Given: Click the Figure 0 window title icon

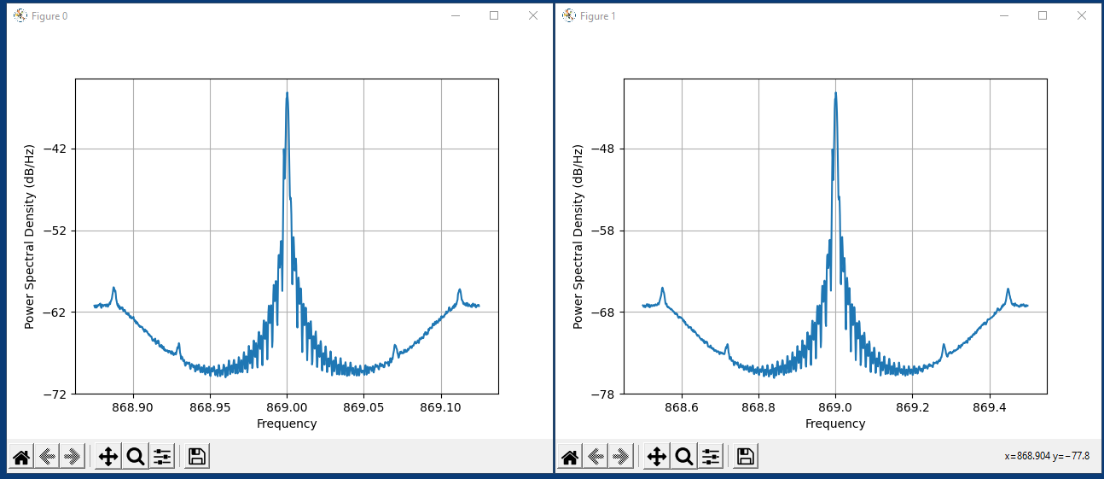Looking at the screenshot, I should [x=20, y=15].
